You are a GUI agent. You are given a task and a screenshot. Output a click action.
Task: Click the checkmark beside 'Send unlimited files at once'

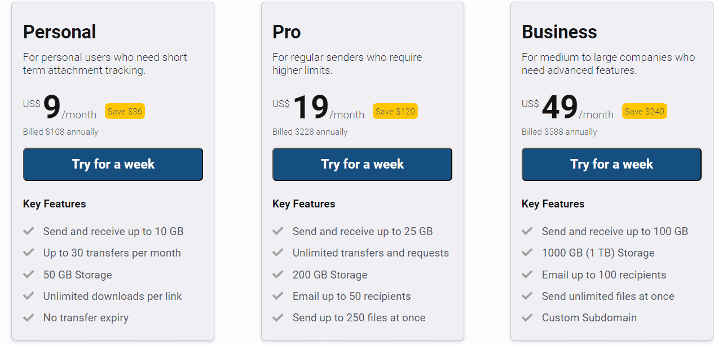coord(527,296)
